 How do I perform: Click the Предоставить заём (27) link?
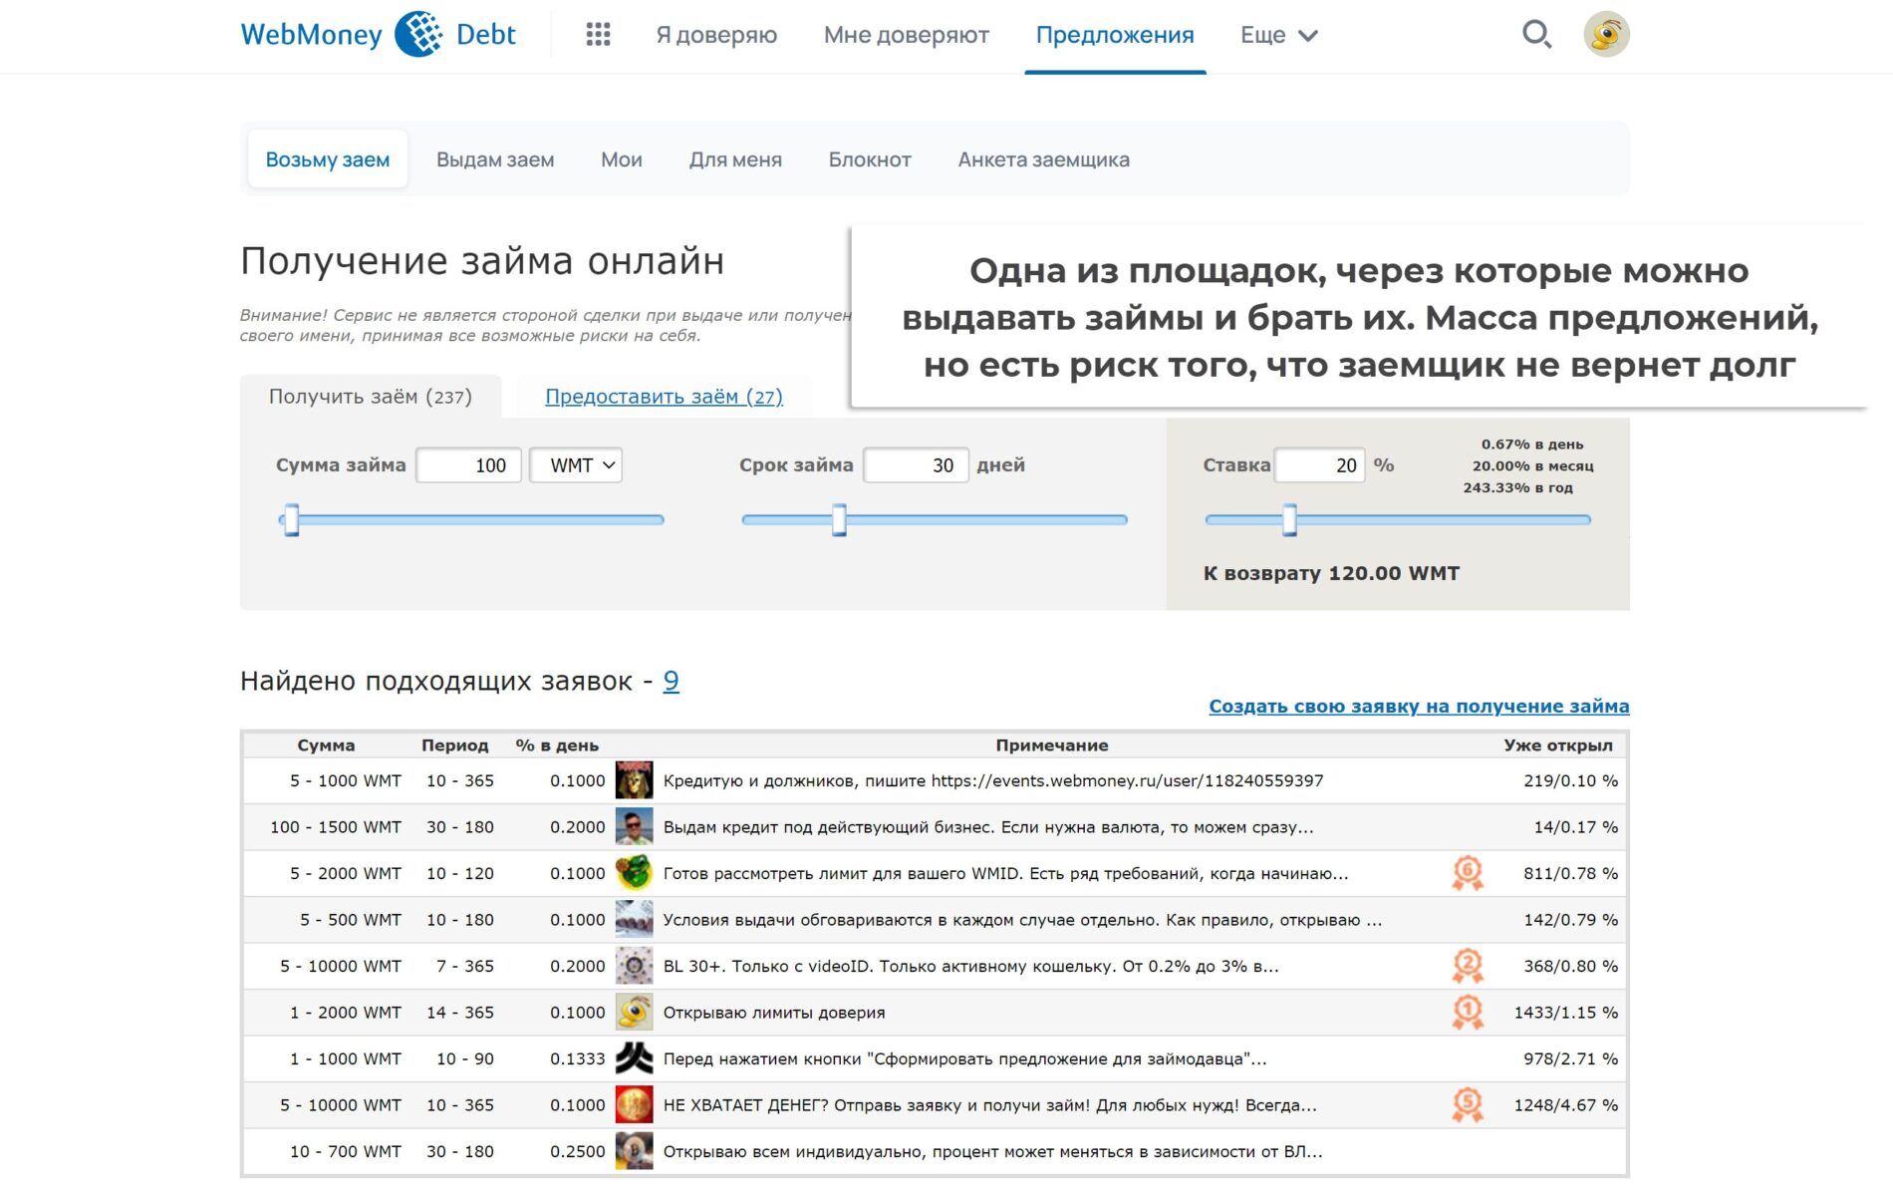point(664,397)
